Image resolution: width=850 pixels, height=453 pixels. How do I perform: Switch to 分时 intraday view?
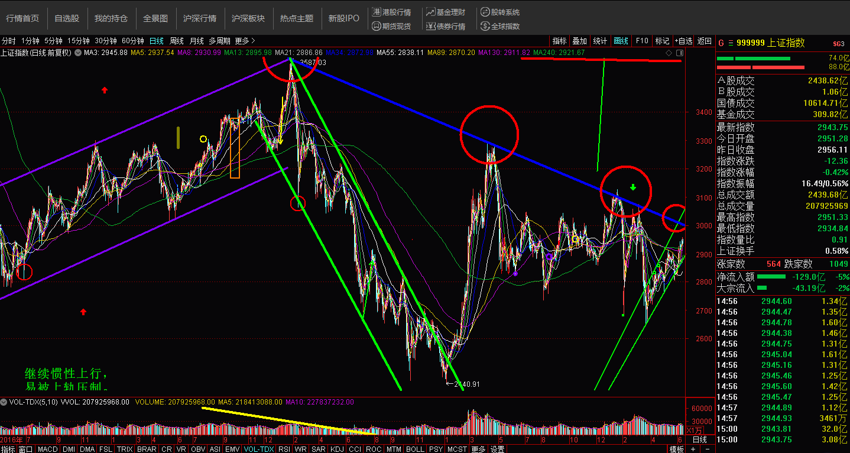8,41
